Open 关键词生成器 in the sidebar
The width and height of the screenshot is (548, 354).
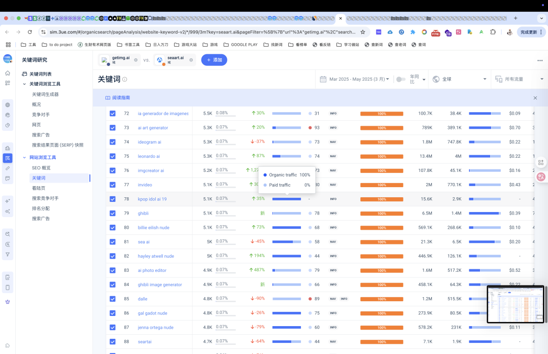pyautogui.click(x=45, y=94)
